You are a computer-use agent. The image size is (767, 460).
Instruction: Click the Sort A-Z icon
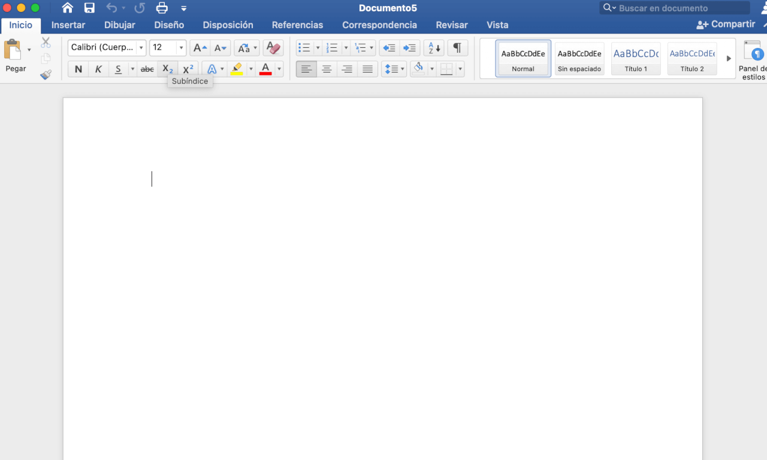point(434,48)
